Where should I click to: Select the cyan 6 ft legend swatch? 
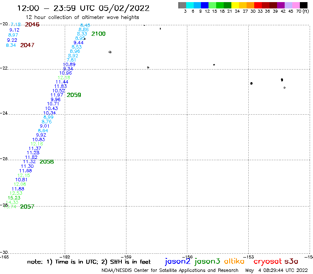coord(190,5)
